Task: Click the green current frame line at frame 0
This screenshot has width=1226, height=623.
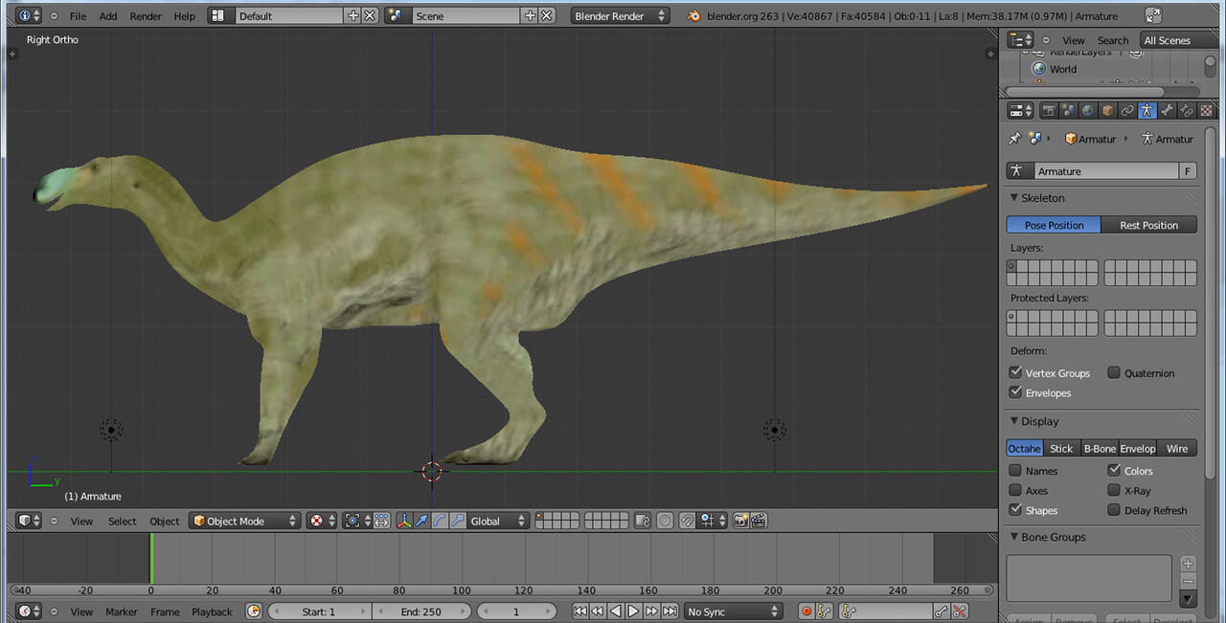Action: pyautogui.click(x=150, y=559)
